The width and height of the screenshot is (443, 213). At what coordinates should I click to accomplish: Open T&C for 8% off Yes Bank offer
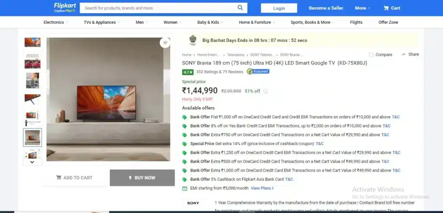[386, 126]
